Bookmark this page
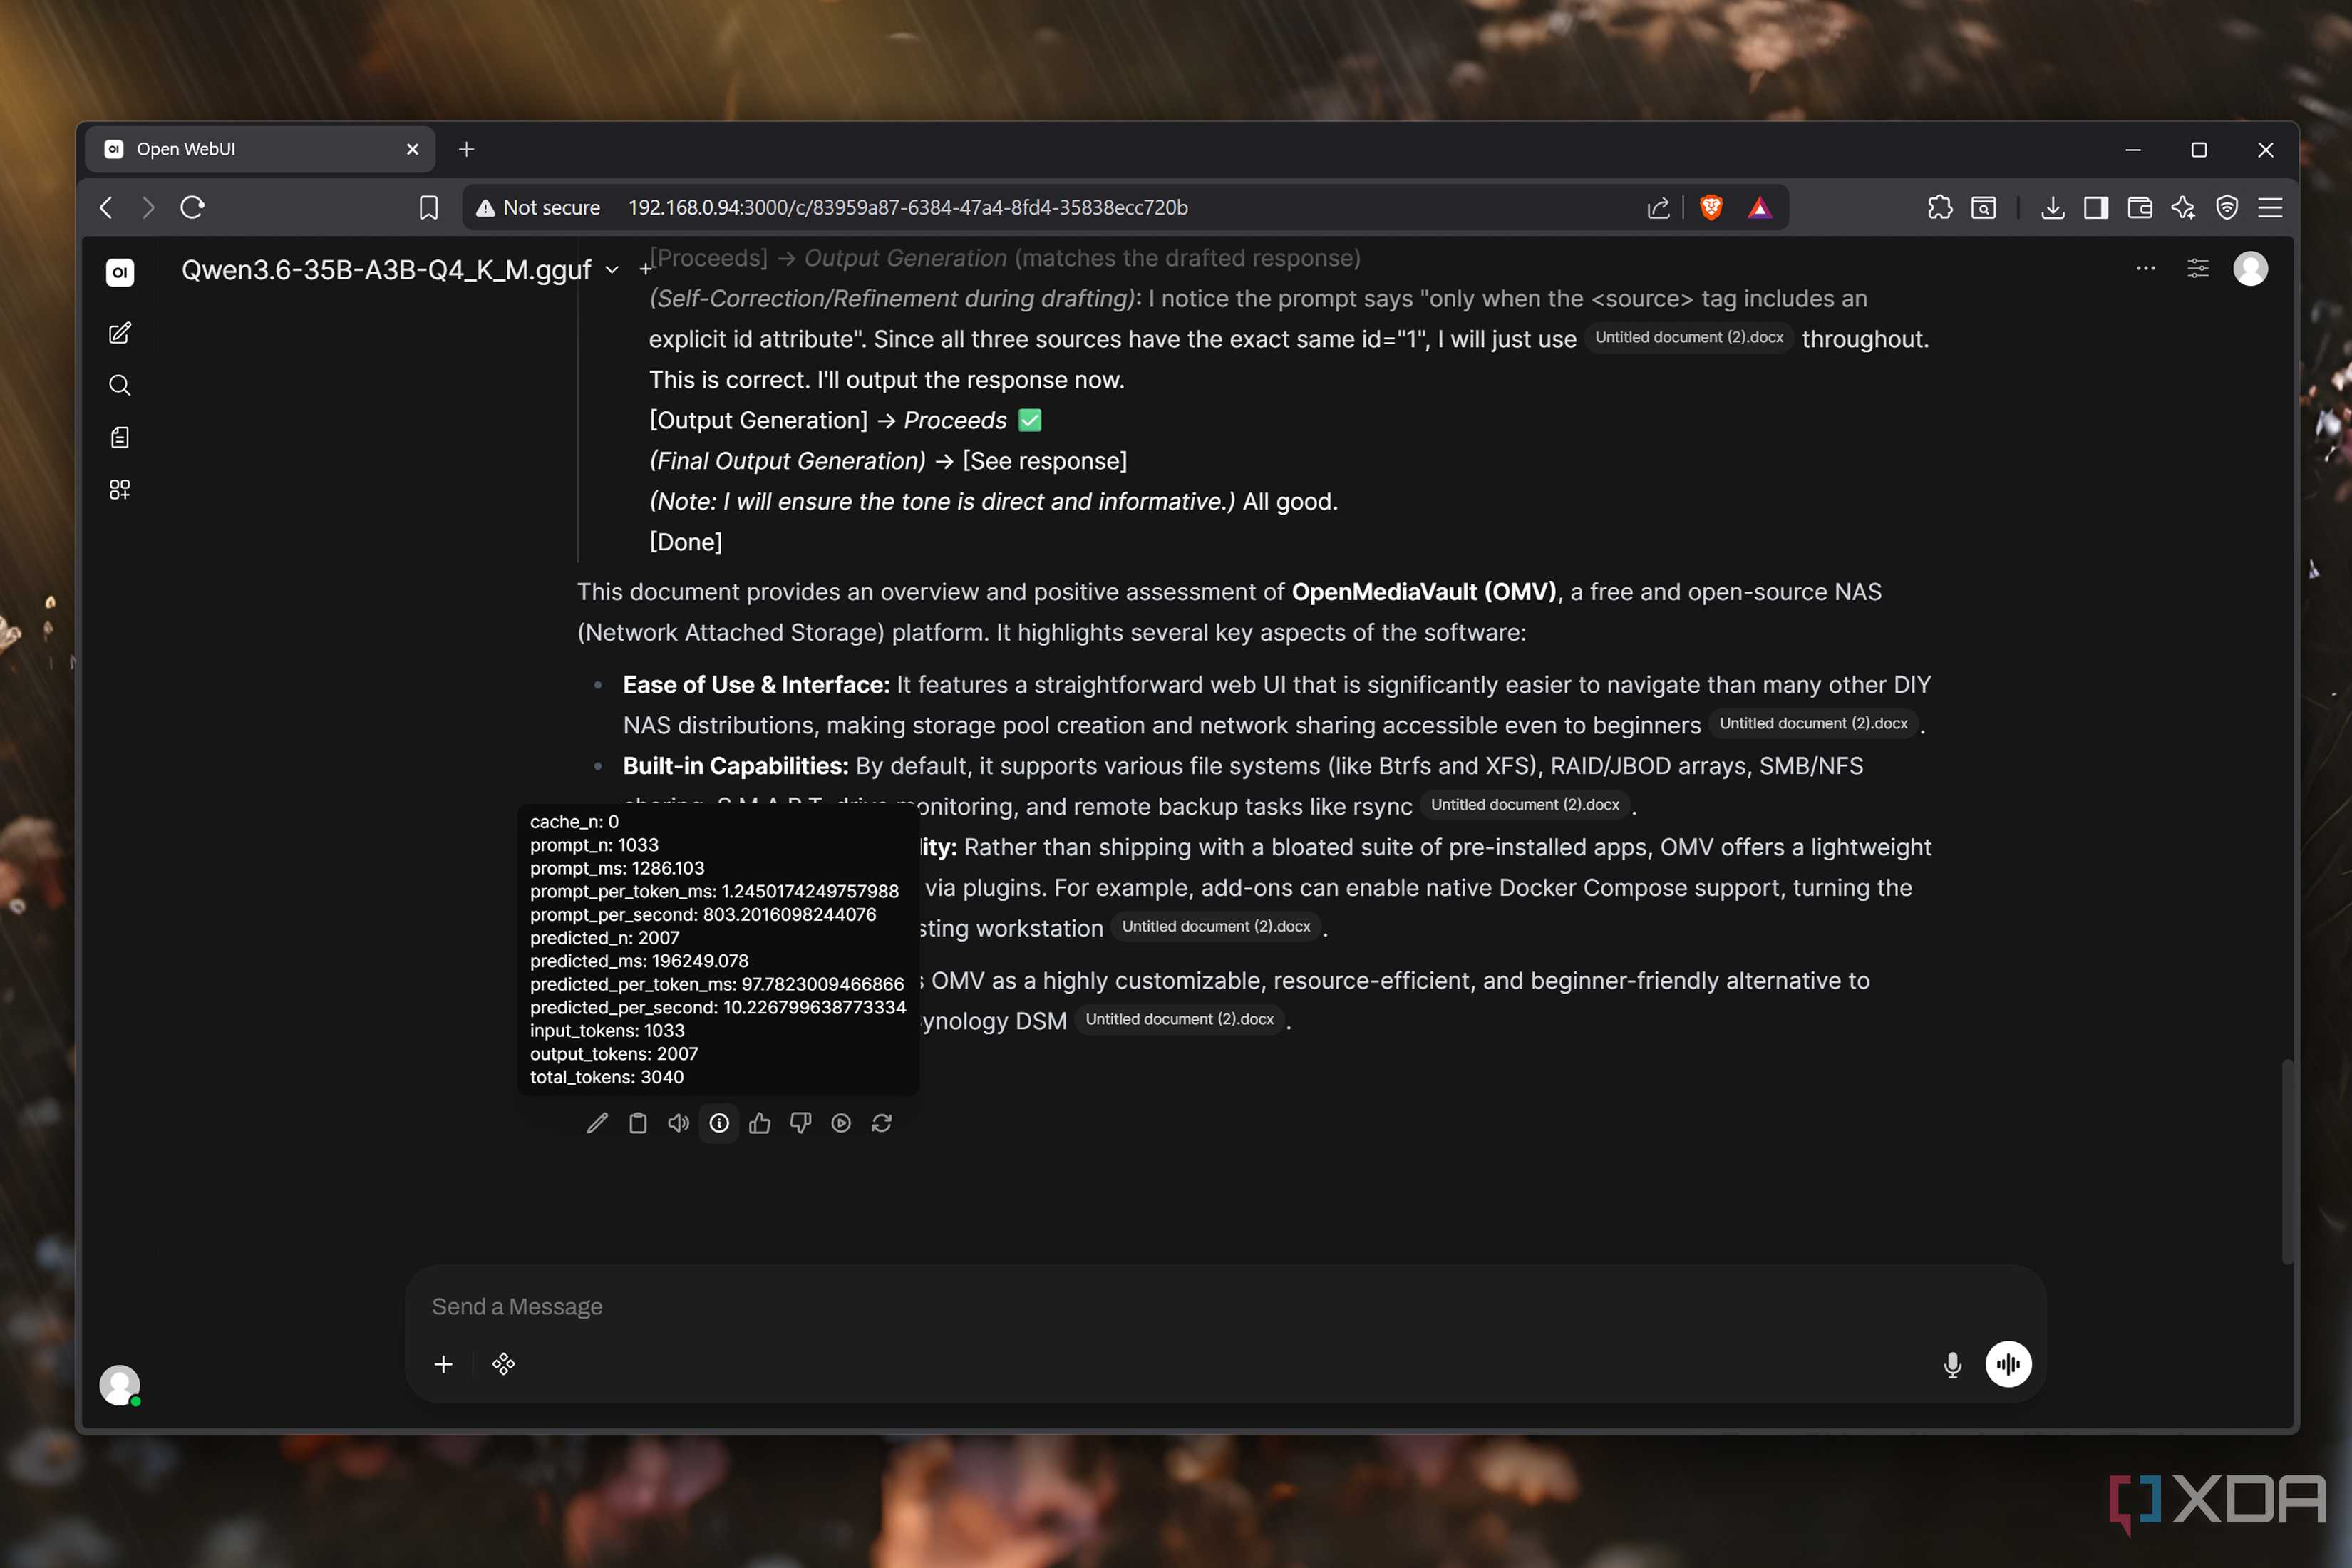 coord(428,207)
